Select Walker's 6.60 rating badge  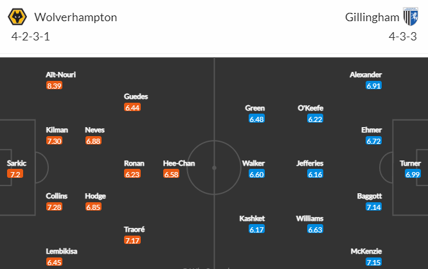256,174
